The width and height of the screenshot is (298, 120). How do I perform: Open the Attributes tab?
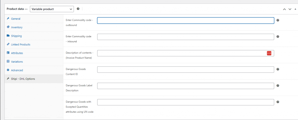[x=17, y=53]
